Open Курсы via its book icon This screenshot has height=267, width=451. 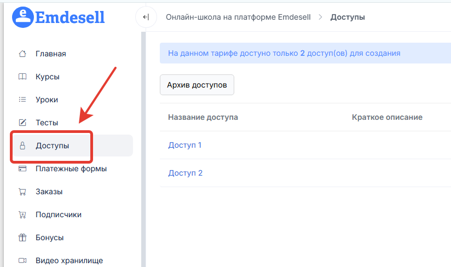point(22,77)
